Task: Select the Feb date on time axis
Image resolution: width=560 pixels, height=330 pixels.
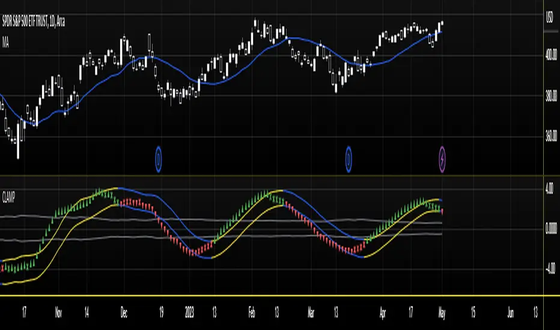Action: pos(252,313)
